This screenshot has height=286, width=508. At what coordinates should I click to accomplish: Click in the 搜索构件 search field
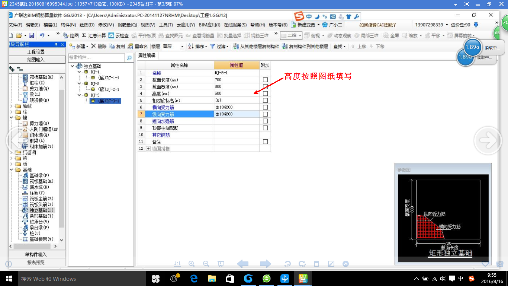coord(97,58)
